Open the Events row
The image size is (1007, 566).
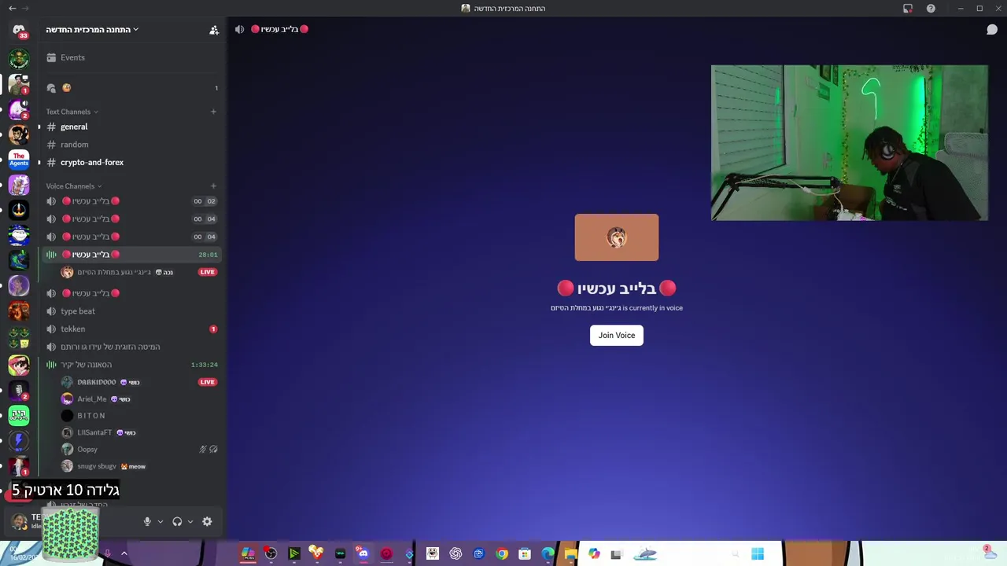(131, 57)
